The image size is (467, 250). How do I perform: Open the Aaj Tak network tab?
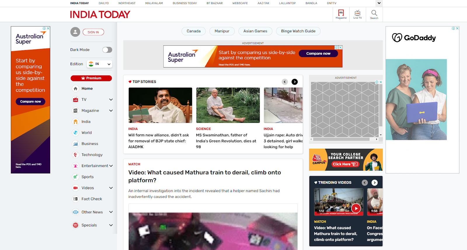coord(263,3)
